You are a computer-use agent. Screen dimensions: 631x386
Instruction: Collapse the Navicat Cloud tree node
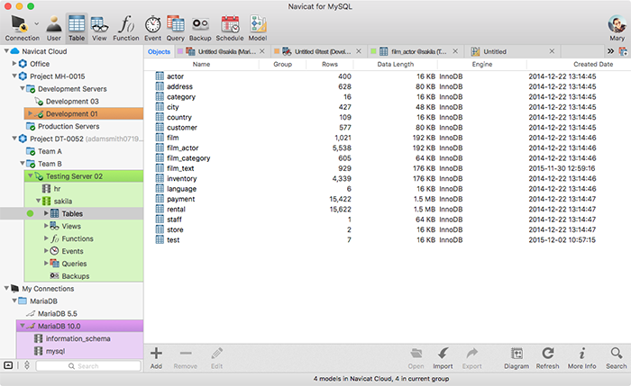click(6, 51)
